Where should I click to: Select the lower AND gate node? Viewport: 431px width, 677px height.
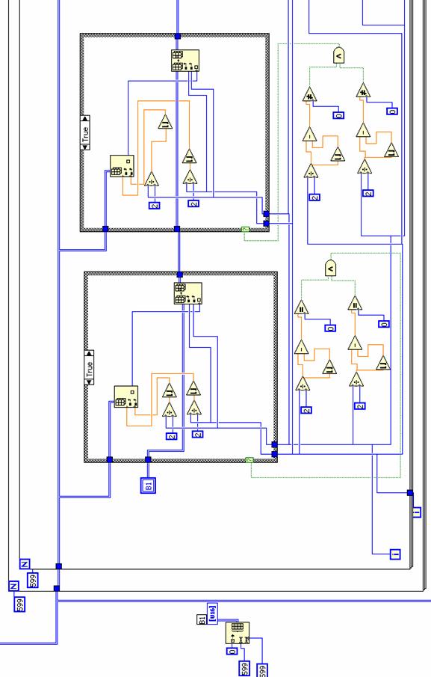click(x=331, y=269)
